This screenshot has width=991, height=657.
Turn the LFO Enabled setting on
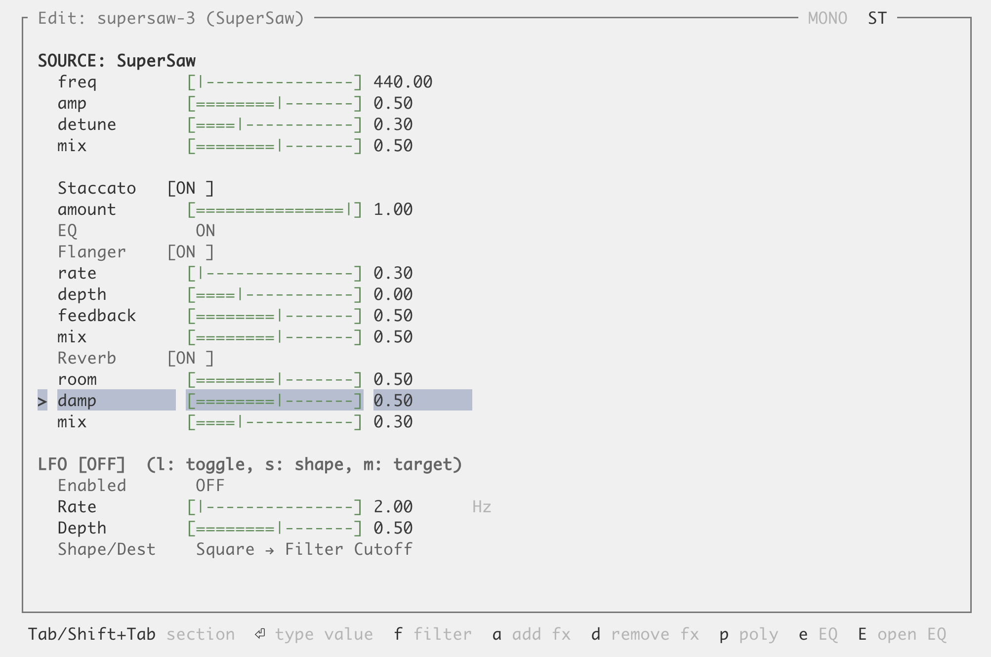209,485
